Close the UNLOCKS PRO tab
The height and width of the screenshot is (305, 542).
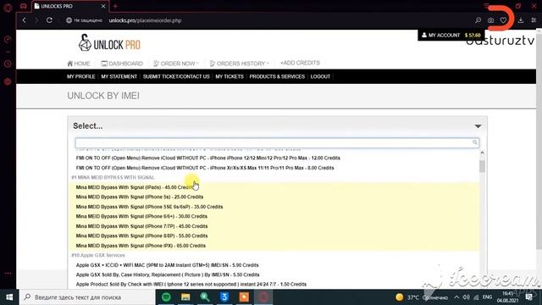click(103, 6)
